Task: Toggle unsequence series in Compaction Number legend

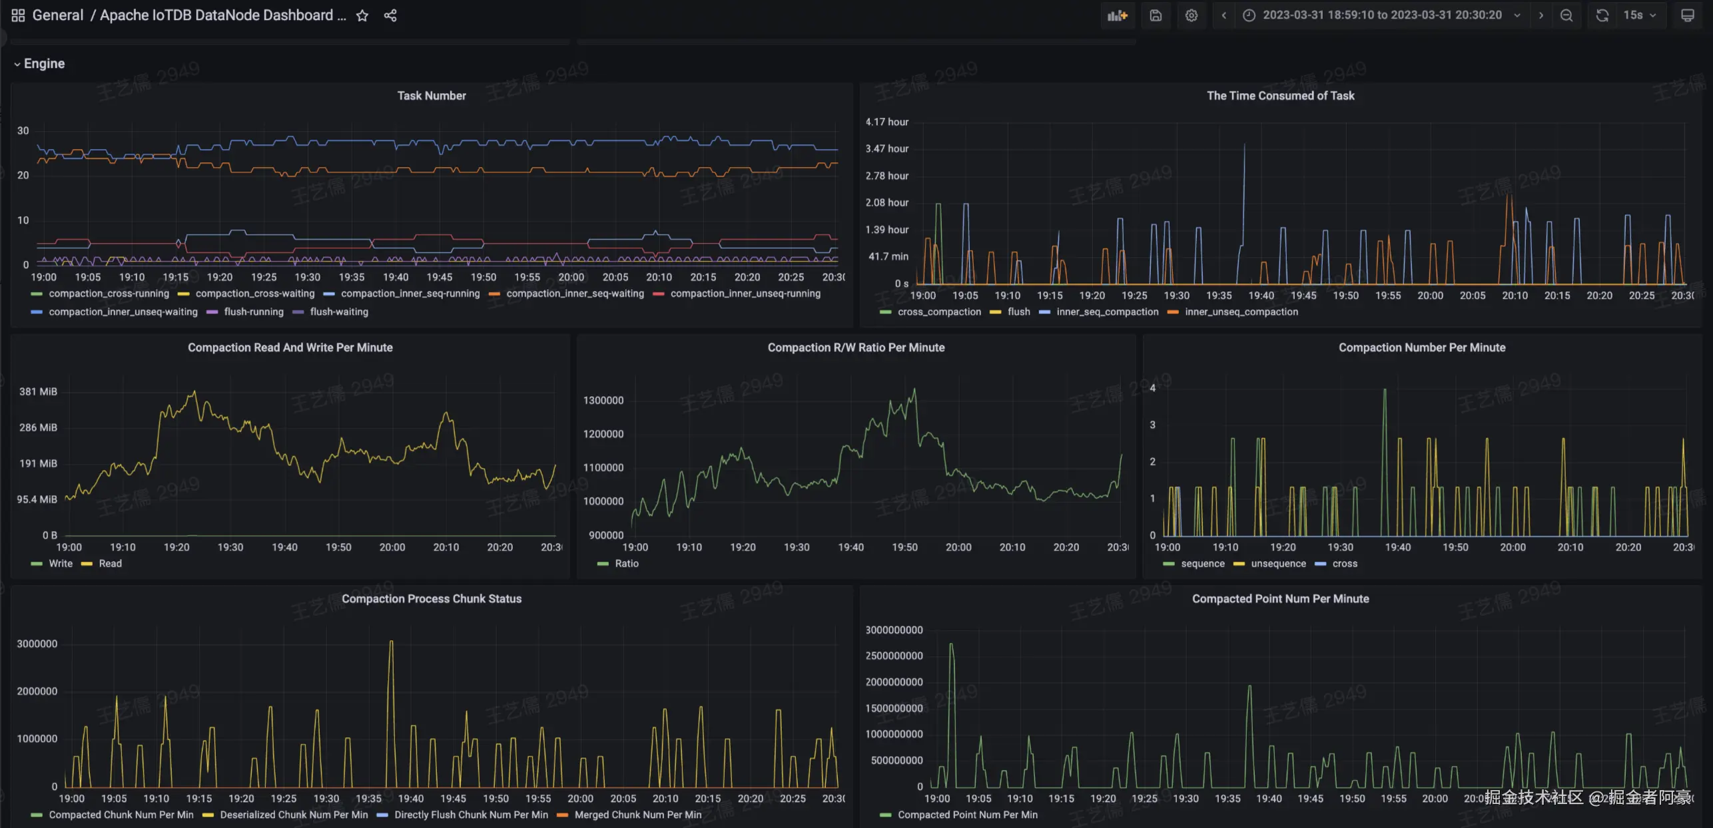Action: pyautogui.click(x=1277, y=564)
